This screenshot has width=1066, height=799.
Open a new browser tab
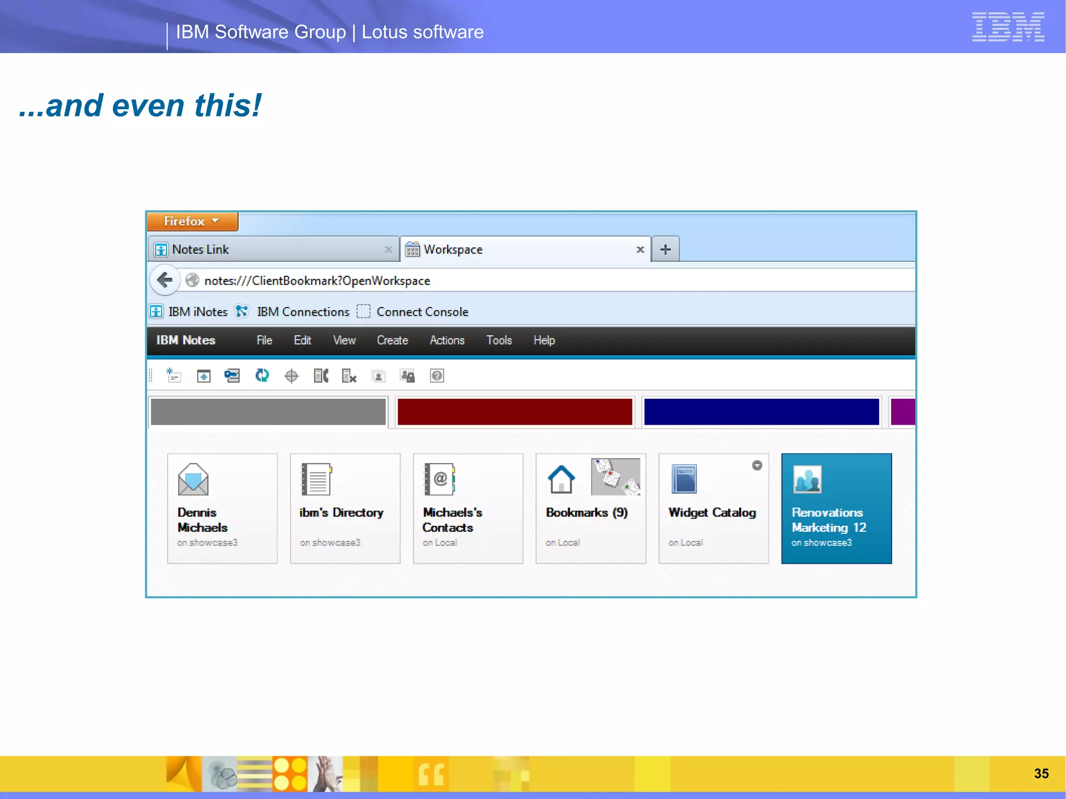665,249
